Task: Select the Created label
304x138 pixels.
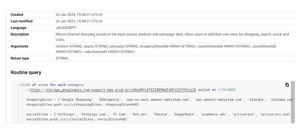Action: click(17, 15)
